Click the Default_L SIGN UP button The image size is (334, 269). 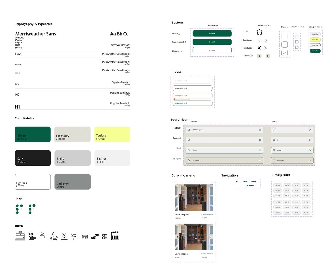click(x=212, y=33)
